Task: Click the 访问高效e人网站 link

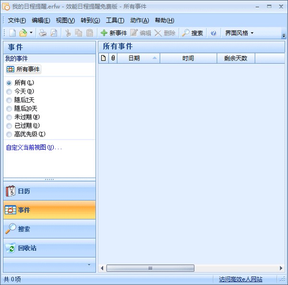Action: (x=240, y=279)
